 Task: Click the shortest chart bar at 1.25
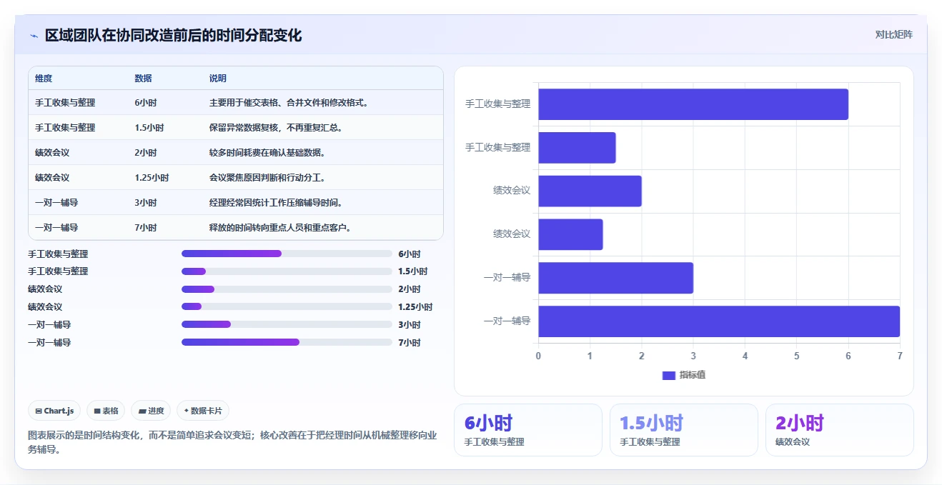570,234
